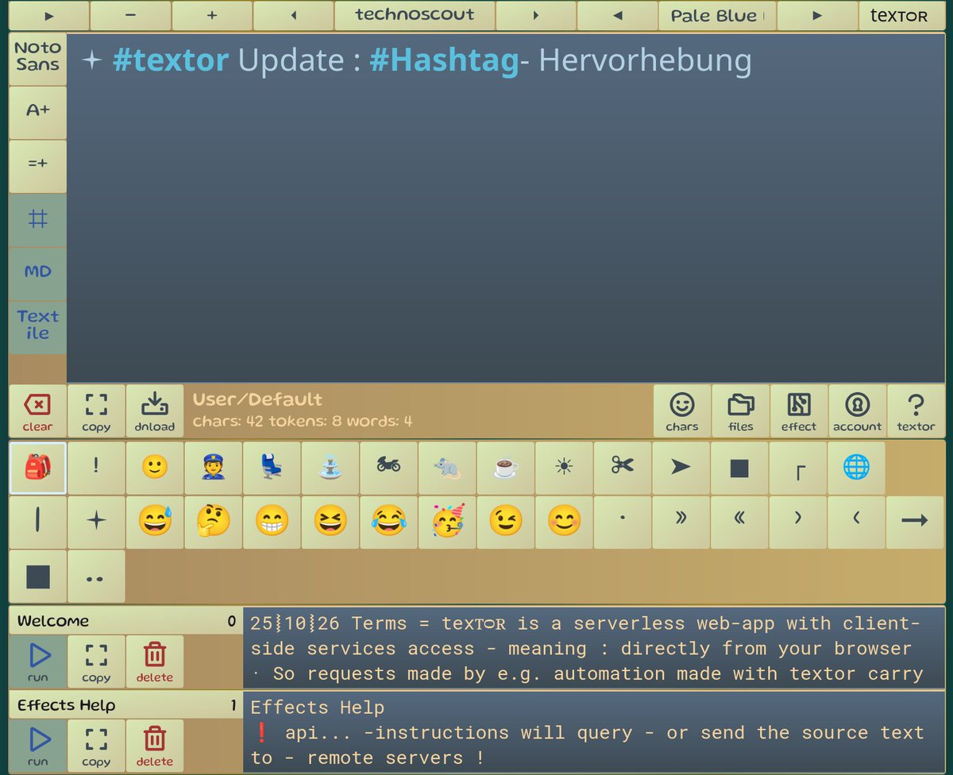Screen dimensions: 953x775
Task: Open the Pale Blue theme selector
Action: coord(716,15)
